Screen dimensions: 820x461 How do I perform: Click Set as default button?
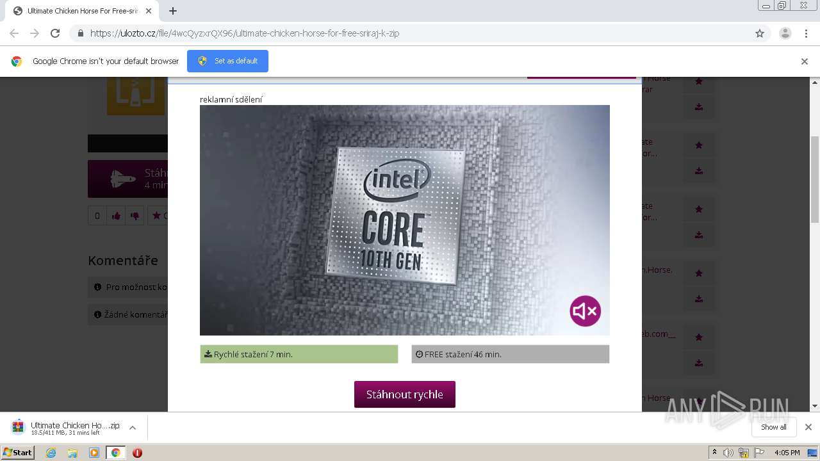pos(227,61)
